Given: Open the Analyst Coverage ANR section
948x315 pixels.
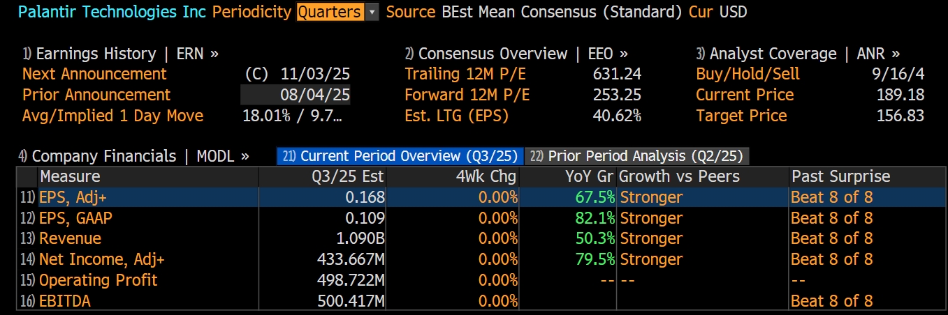Looking at the screenshot, I should pyautogui.click(x=797, y=54).
